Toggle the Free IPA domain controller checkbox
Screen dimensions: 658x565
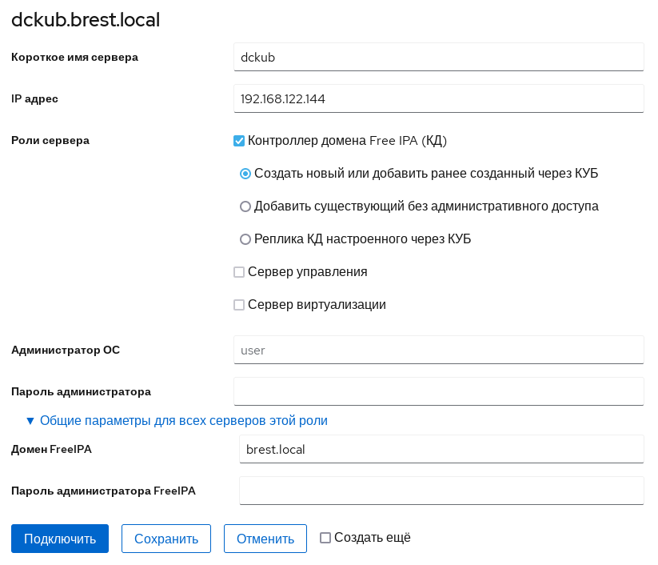[x=238, y=141]
